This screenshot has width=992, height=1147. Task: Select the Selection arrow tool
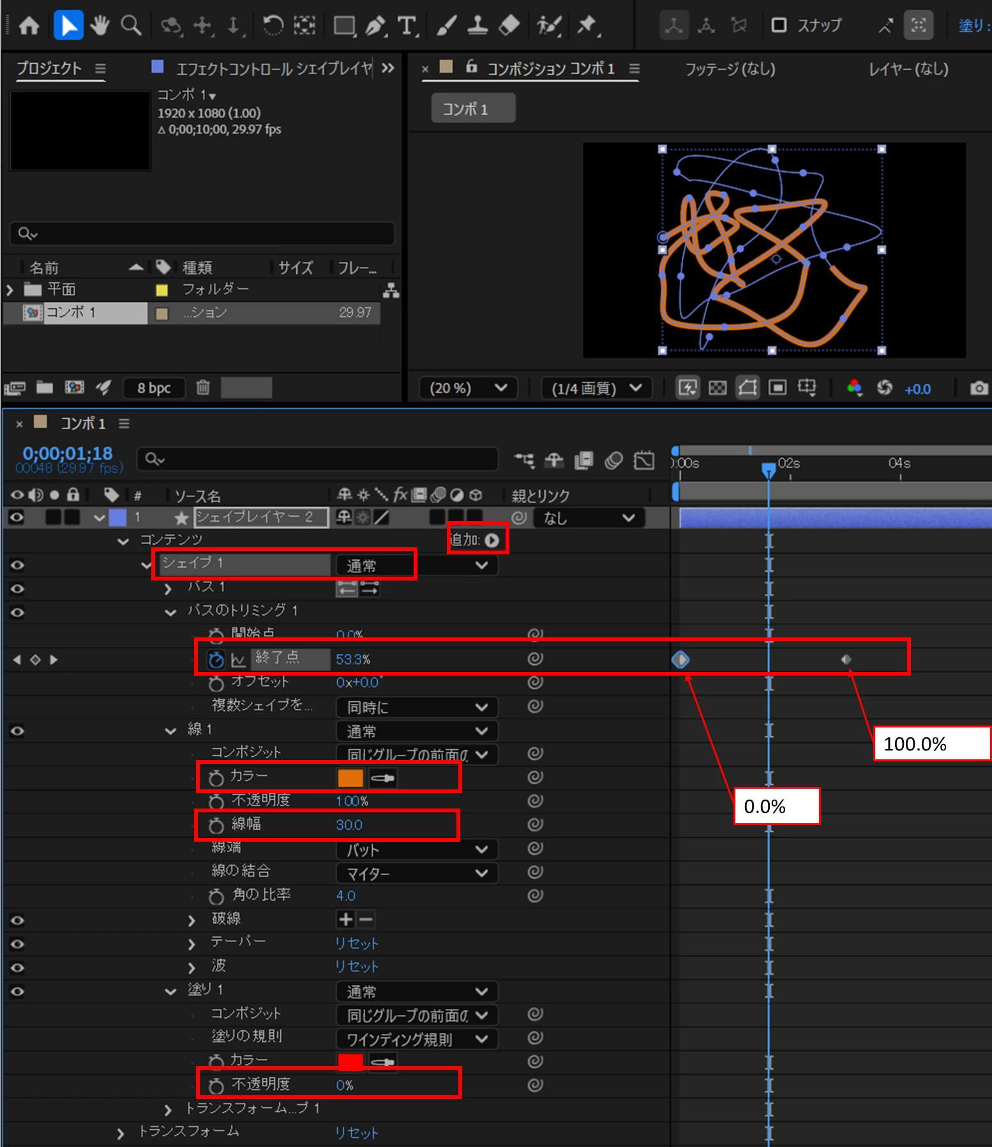pyautogui.click(x=68, y=26)
